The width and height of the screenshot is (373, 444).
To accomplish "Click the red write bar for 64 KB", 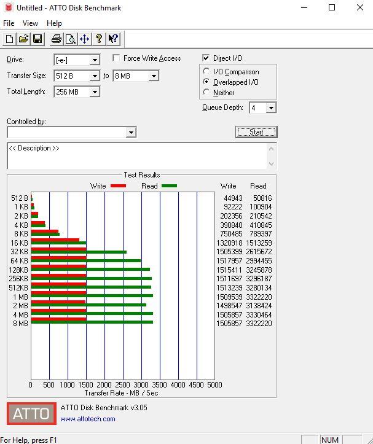I will pos(58,258).
